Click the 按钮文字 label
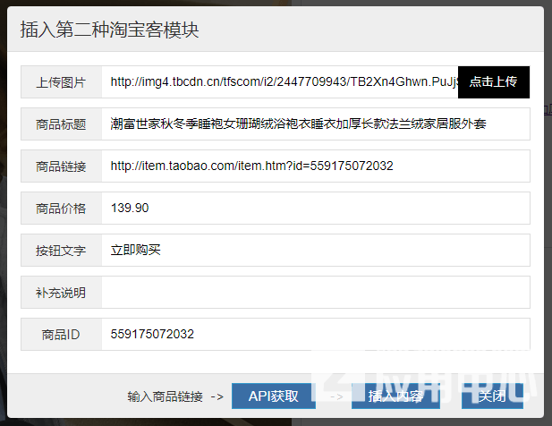The height and width of the screenshot is (426, 552). [x=61, y=251]
